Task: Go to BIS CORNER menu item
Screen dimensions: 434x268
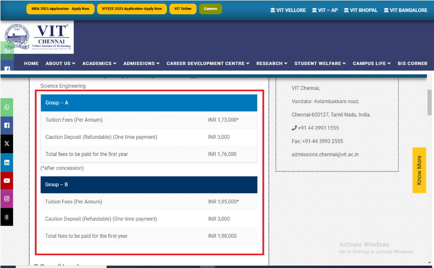Action: [412, 63]
